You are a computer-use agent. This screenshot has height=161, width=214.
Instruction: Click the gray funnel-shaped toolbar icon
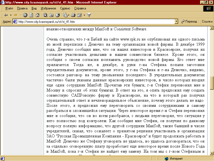tap(89, 15)
